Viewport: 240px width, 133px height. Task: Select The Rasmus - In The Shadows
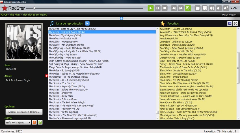coord(102,77)
